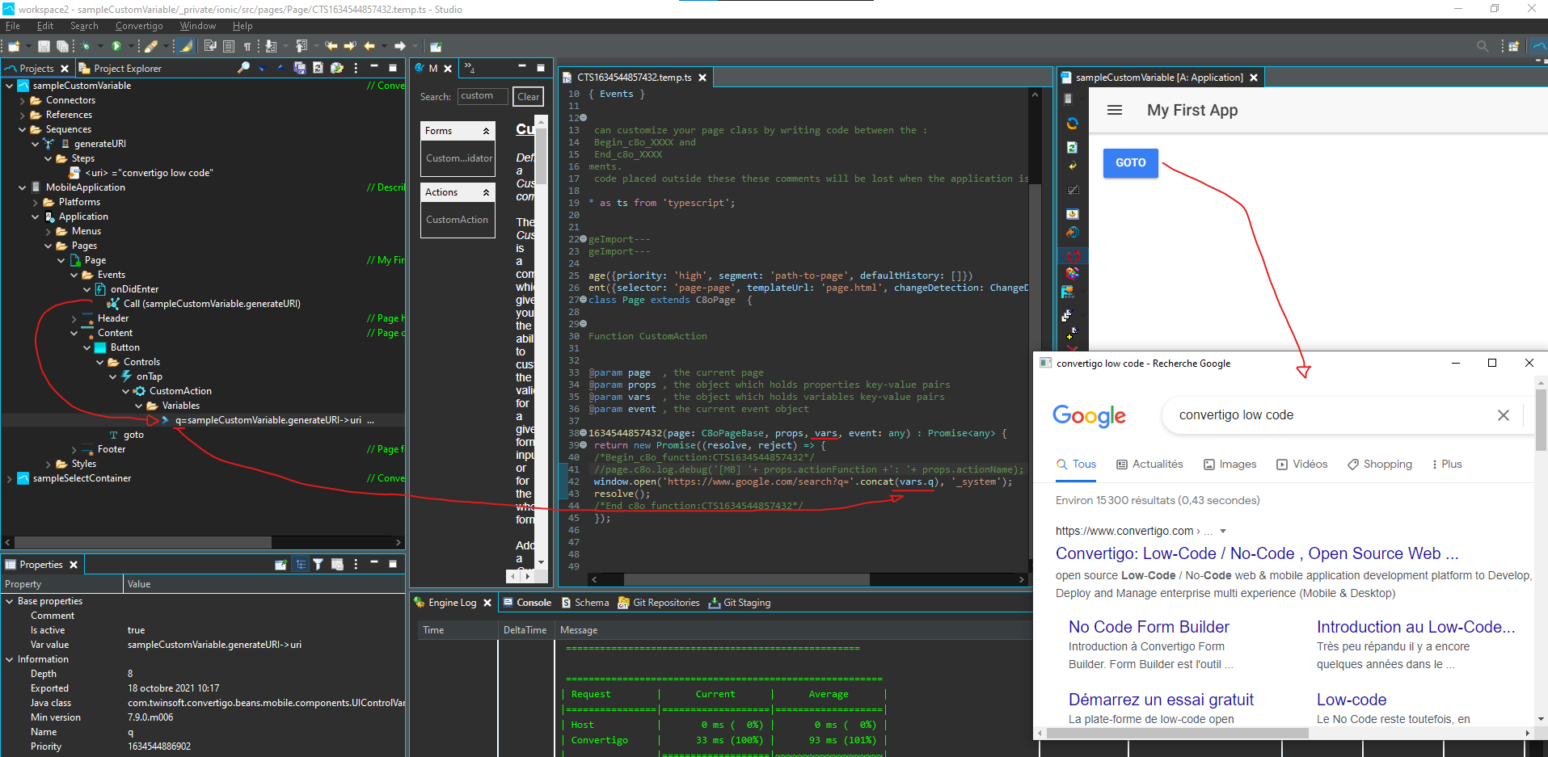Click the orange-blue refresh icon in app viewer sidebar
Screen dimensions: 1548x757
tap(1073, 124)
